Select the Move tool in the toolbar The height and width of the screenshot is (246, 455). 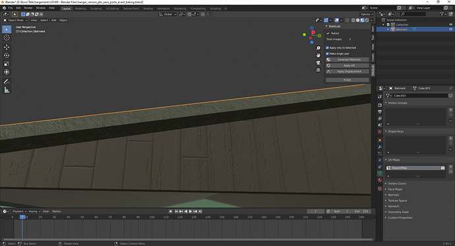pos(7,47)
